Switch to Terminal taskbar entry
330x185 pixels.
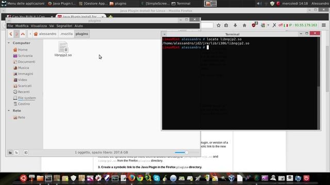coord(181,4)
